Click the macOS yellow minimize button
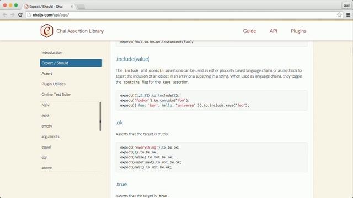 point(10,5)
